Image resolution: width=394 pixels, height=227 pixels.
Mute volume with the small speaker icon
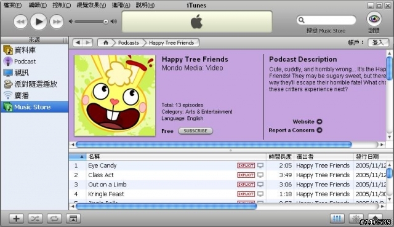[x=71, y=22]
